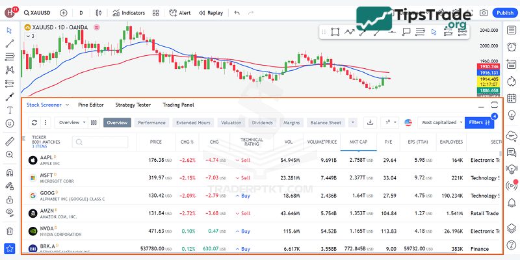Toggle hide all drawings eye icon

coord(10,212)
